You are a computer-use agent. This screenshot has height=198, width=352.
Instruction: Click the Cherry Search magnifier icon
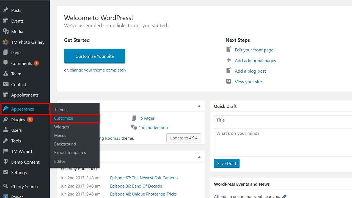[5, 186]
